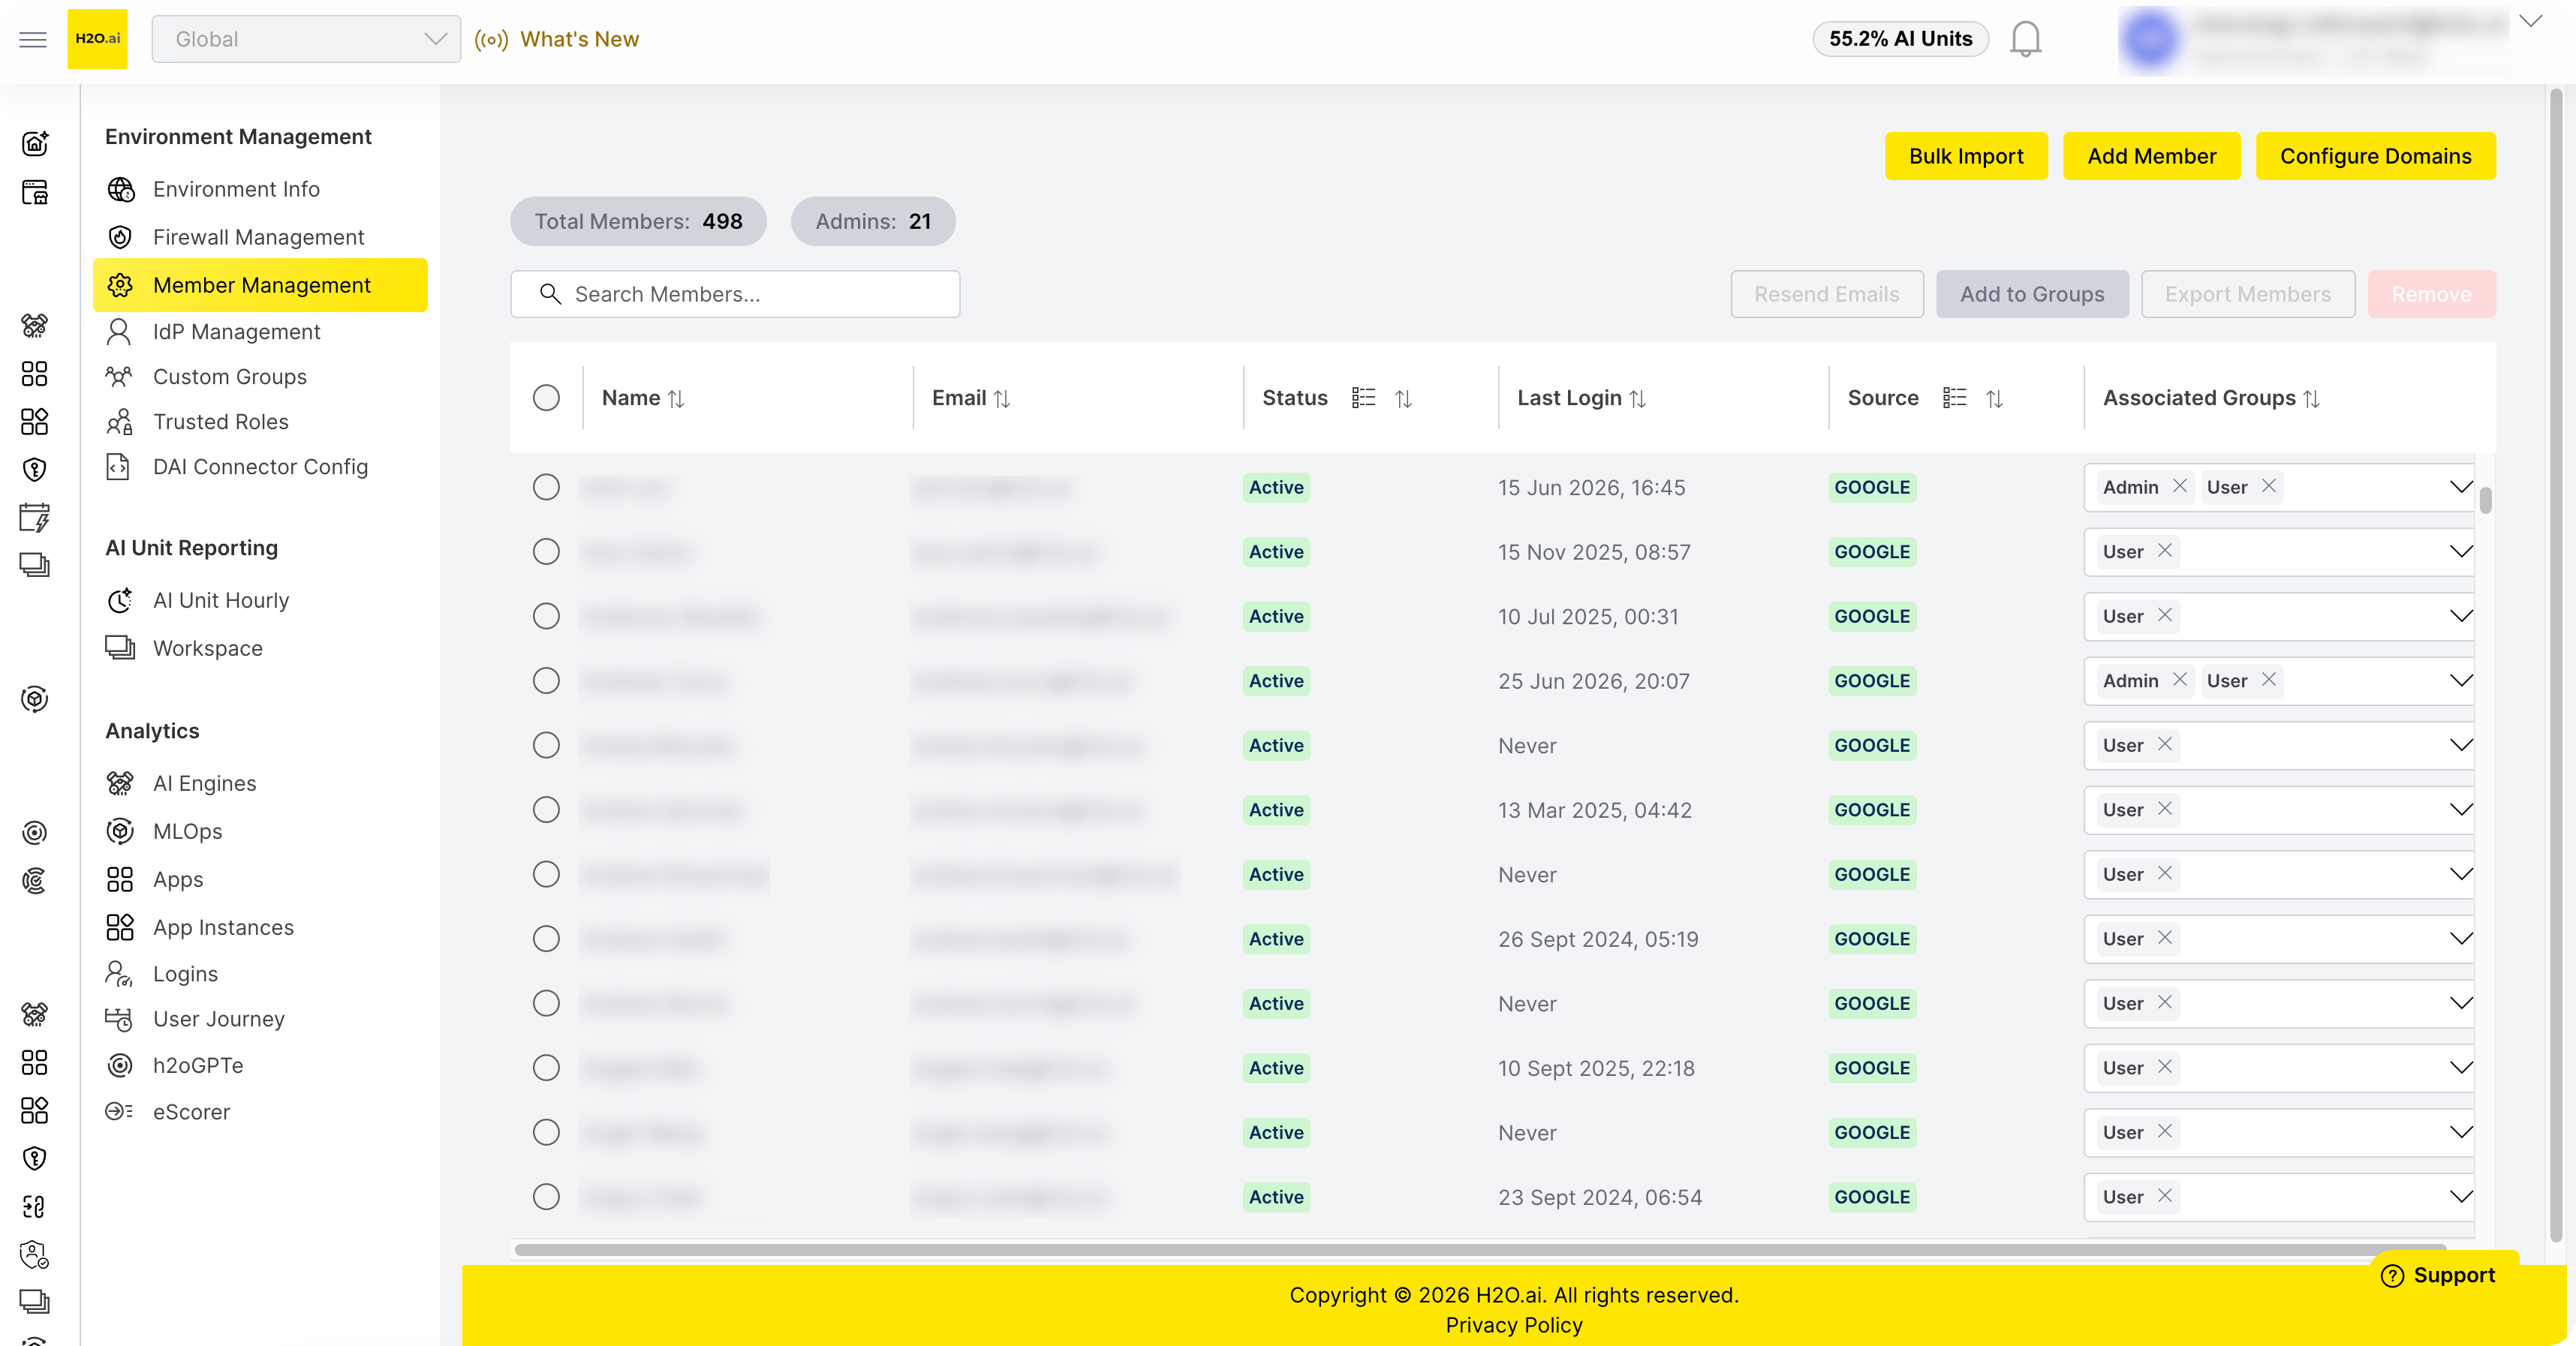Select member with login 13 Mar 2025, 04:42
This screenshot has height=1346, width=2576.
(x=546, y=810)
